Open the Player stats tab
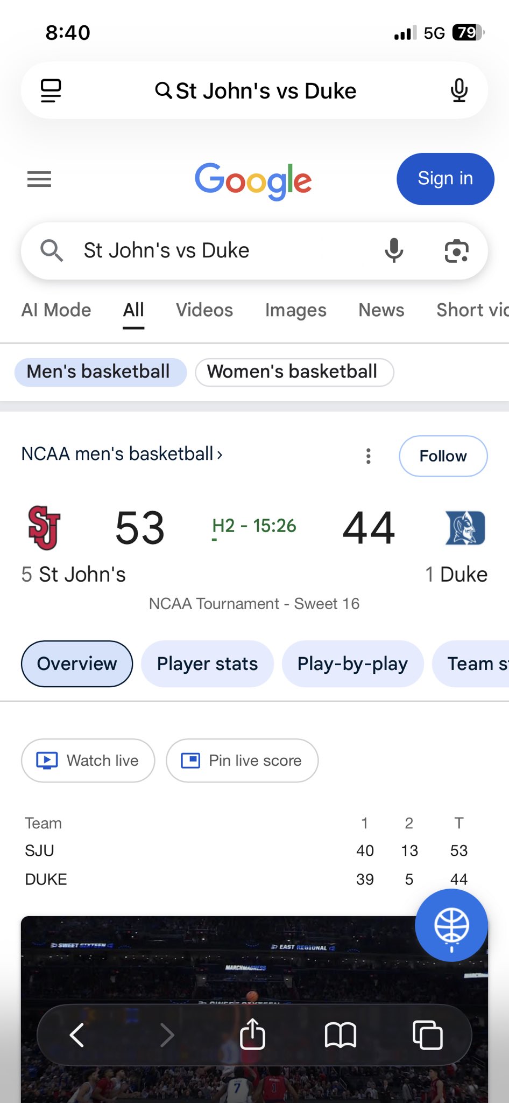The width and height of the screenshot is (509, 1103). (207, 664)
